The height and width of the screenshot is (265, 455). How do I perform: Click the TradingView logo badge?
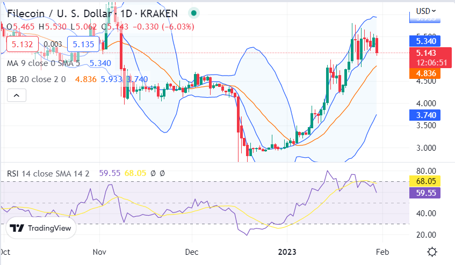point(41,228)
